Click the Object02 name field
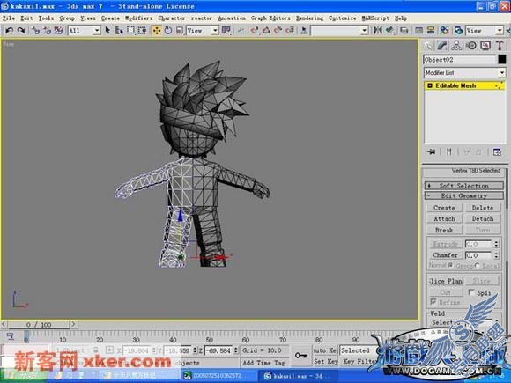This screenshot has width=511, height=383. point(460,60)
